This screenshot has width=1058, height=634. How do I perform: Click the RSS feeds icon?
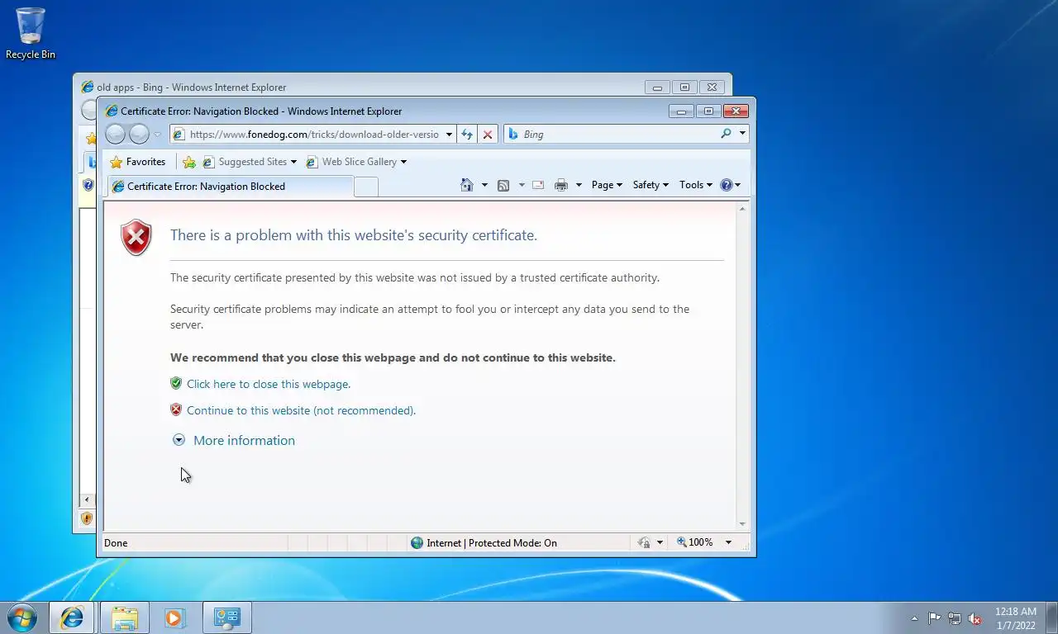click(503, 185)
